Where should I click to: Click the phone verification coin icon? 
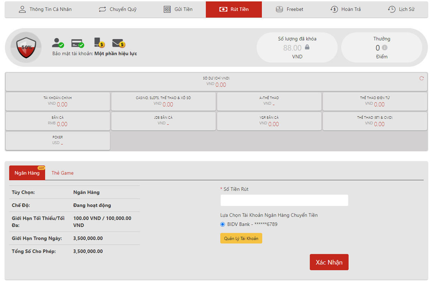click(99, 43)
